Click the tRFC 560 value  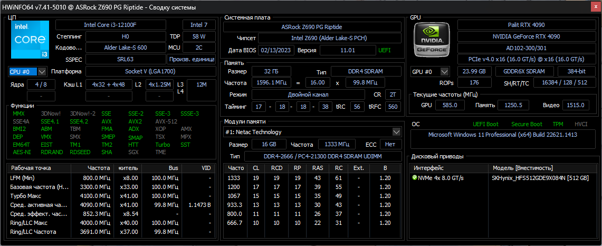coord(393,107)
